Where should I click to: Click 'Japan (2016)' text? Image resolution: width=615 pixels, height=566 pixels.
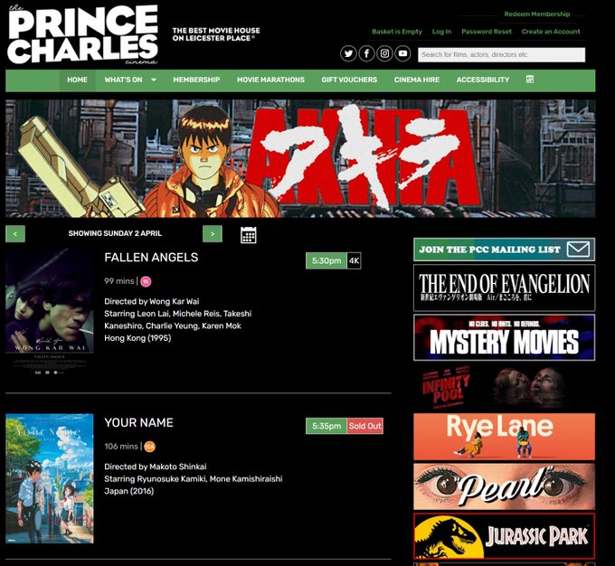pyautogui.click(x=128, y=491)
